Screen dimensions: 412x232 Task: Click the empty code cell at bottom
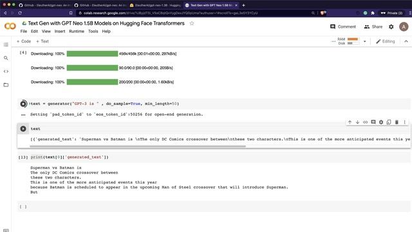pos(214,206)
